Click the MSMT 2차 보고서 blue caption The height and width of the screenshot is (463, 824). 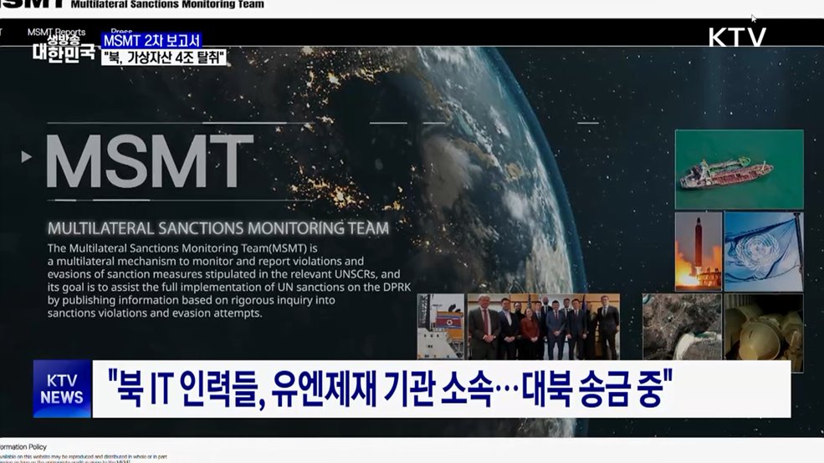(151, 40)
